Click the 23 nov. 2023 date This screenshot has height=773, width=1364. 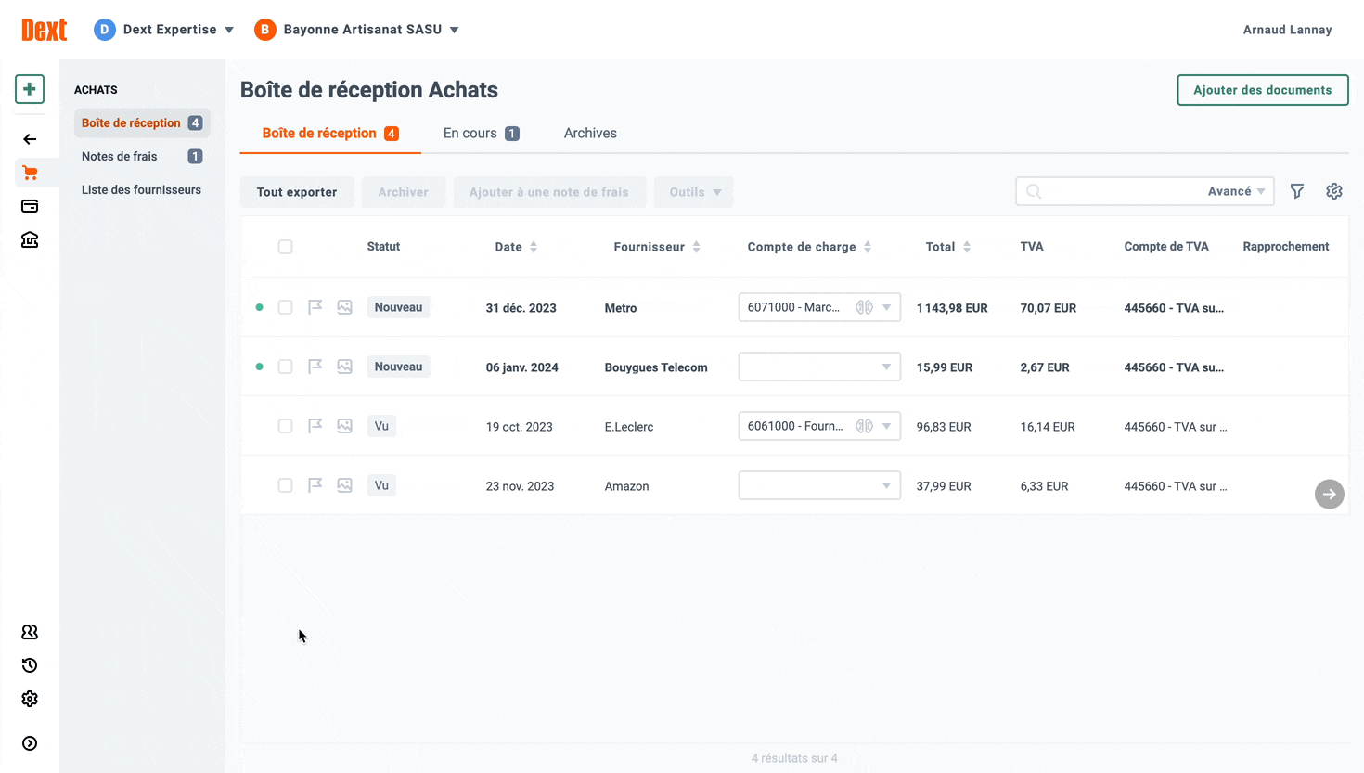(520, 486)
